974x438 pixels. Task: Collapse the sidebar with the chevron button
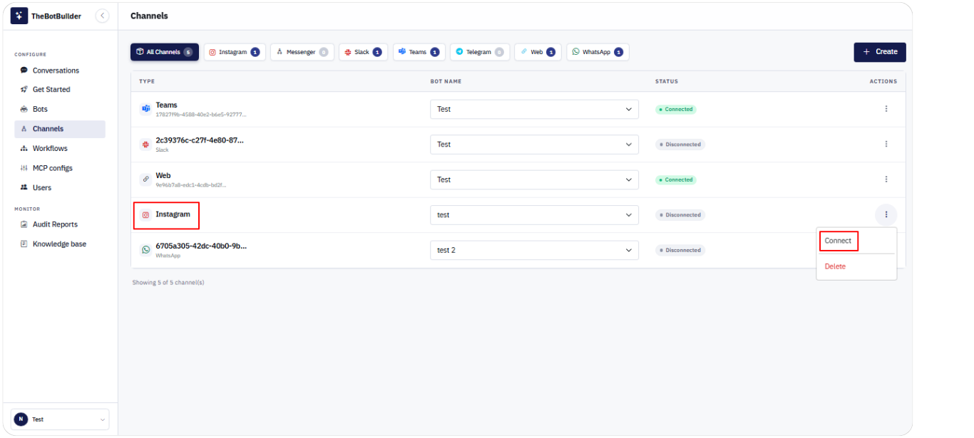102,16
